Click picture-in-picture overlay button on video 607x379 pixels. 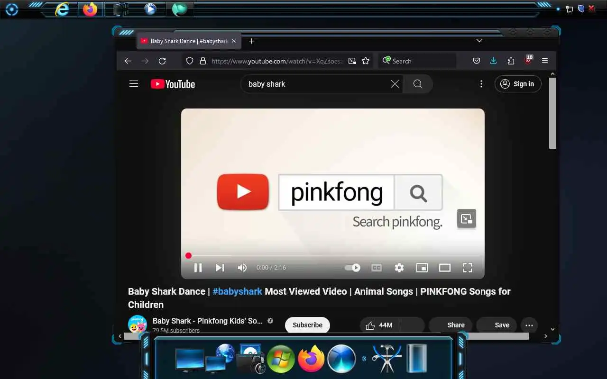[467, 219]
